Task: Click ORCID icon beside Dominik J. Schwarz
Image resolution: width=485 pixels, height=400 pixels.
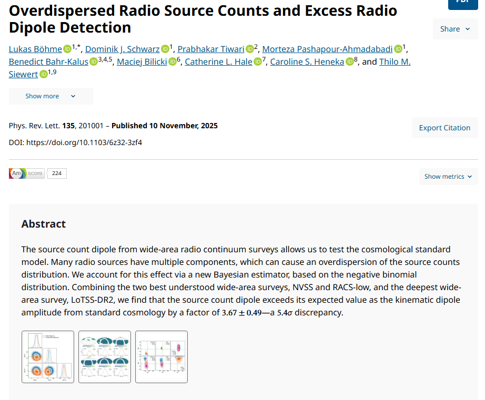Action: pos(165,49)
